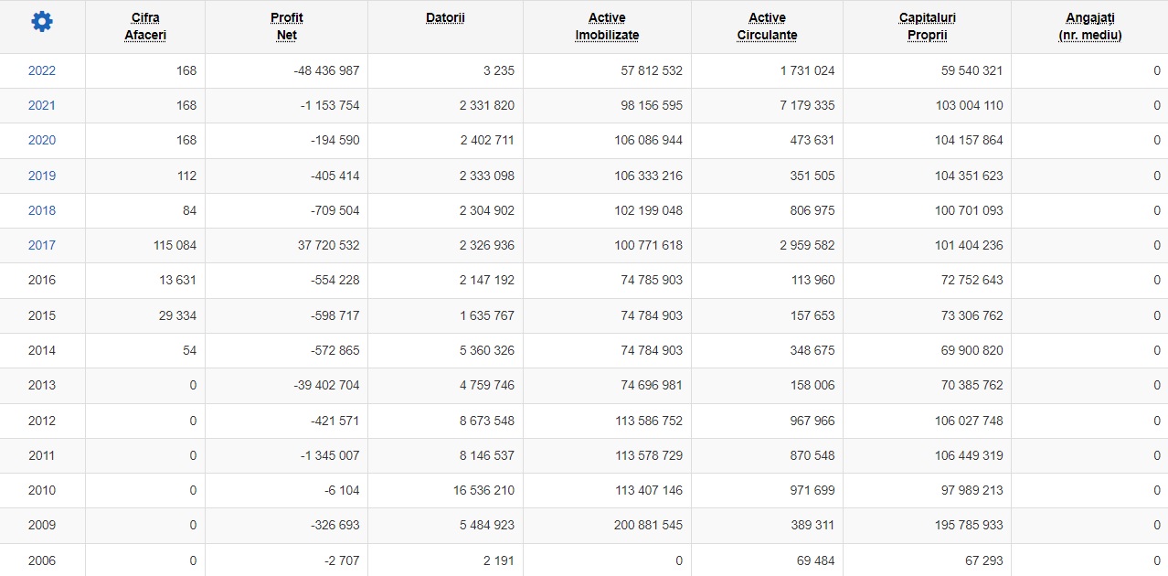1168x576 pixels.
Task: Click profit net value -6 104
Action: [x=342, y=490]
